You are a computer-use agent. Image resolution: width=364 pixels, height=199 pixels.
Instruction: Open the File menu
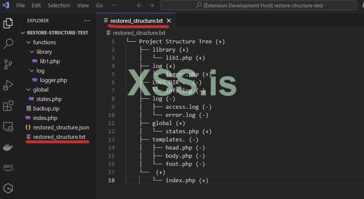[x=21, y=5]
